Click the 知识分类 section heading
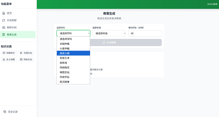The height and width of the screenshot is (117, 219). pyautogui.click(x=6, y=46)
